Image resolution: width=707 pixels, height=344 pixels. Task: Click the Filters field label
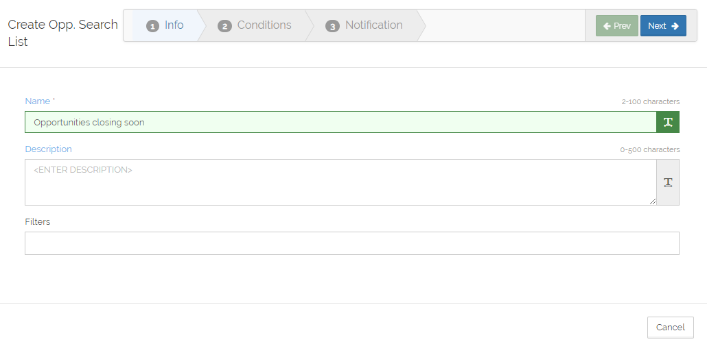pos(38,221)
